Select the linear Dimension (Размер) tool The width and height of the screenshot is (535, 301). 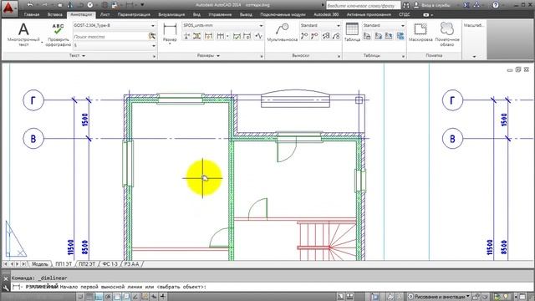click(170, 33)
